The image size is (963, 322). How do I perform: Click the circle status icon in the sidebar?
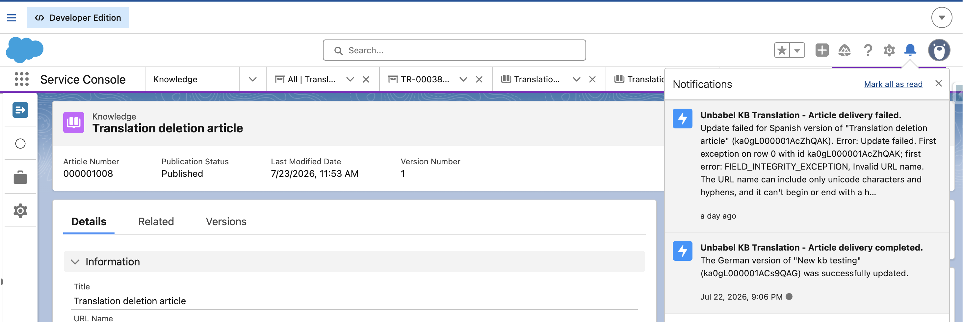coord(20,144)
